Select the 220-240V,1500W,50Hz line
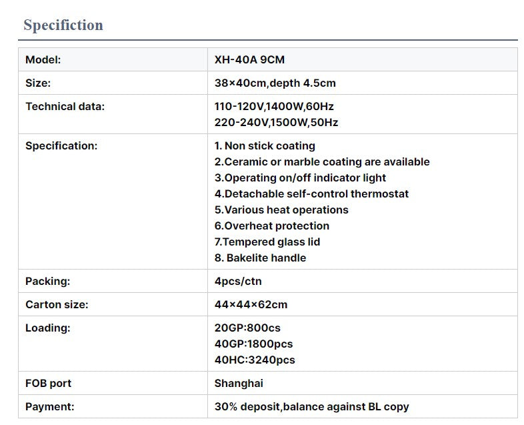Image resolution: width=524 pixels, height=425 pixels. [276, 122]
